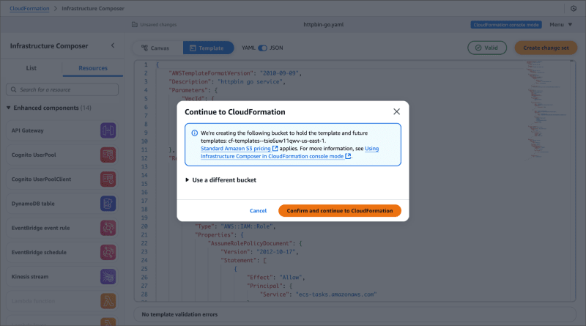
Task: Go to CloudFormation breadcrumb link
Action: (29, 8)
